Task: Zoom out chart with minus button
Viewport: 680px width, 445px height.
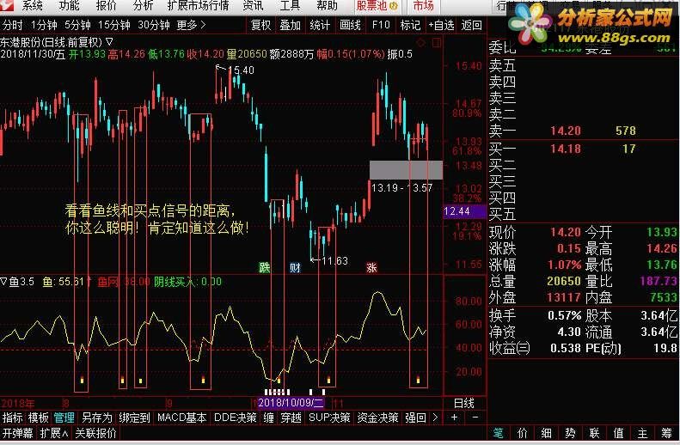Action: pos(475,418)
